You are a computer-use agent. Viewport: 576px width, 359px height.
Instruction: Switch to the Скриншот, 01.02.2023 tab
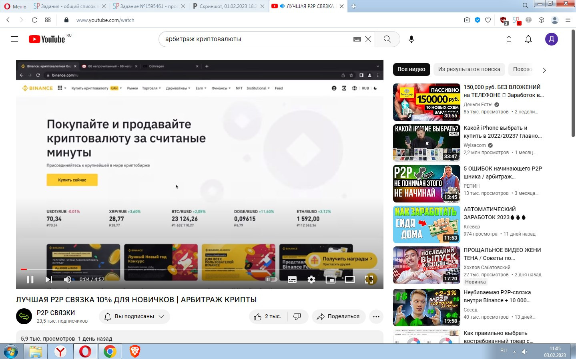point(228,6)
